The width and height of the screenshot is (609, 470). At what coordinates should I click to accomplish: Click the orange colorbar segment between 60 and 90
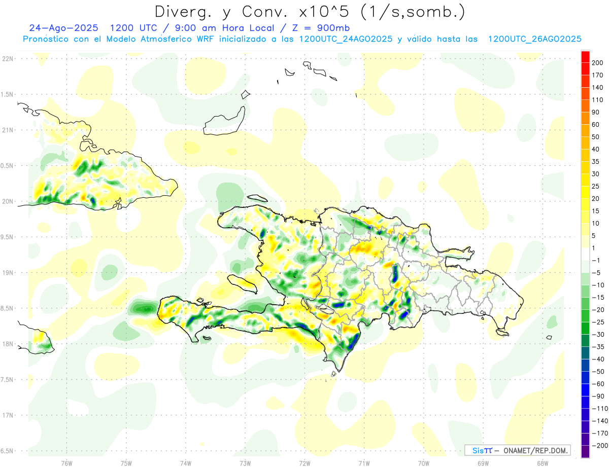585,119
